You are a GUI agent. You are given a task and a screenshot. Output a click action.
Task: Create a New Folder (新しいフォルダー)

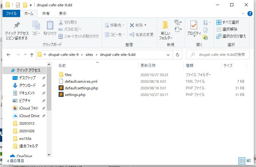pos(166,30)
